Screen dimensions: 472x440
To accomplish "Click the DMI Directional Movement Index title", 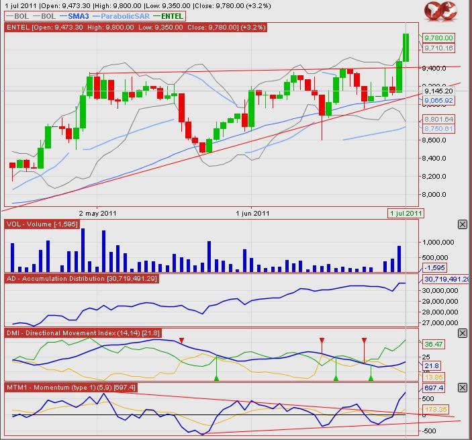I will click(83, 333).
